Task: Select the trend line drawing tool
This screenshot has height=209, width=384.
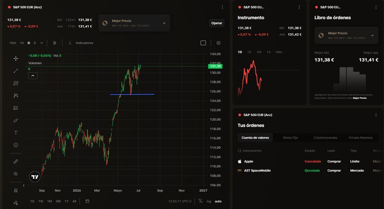Action: (x=16, y=71)
